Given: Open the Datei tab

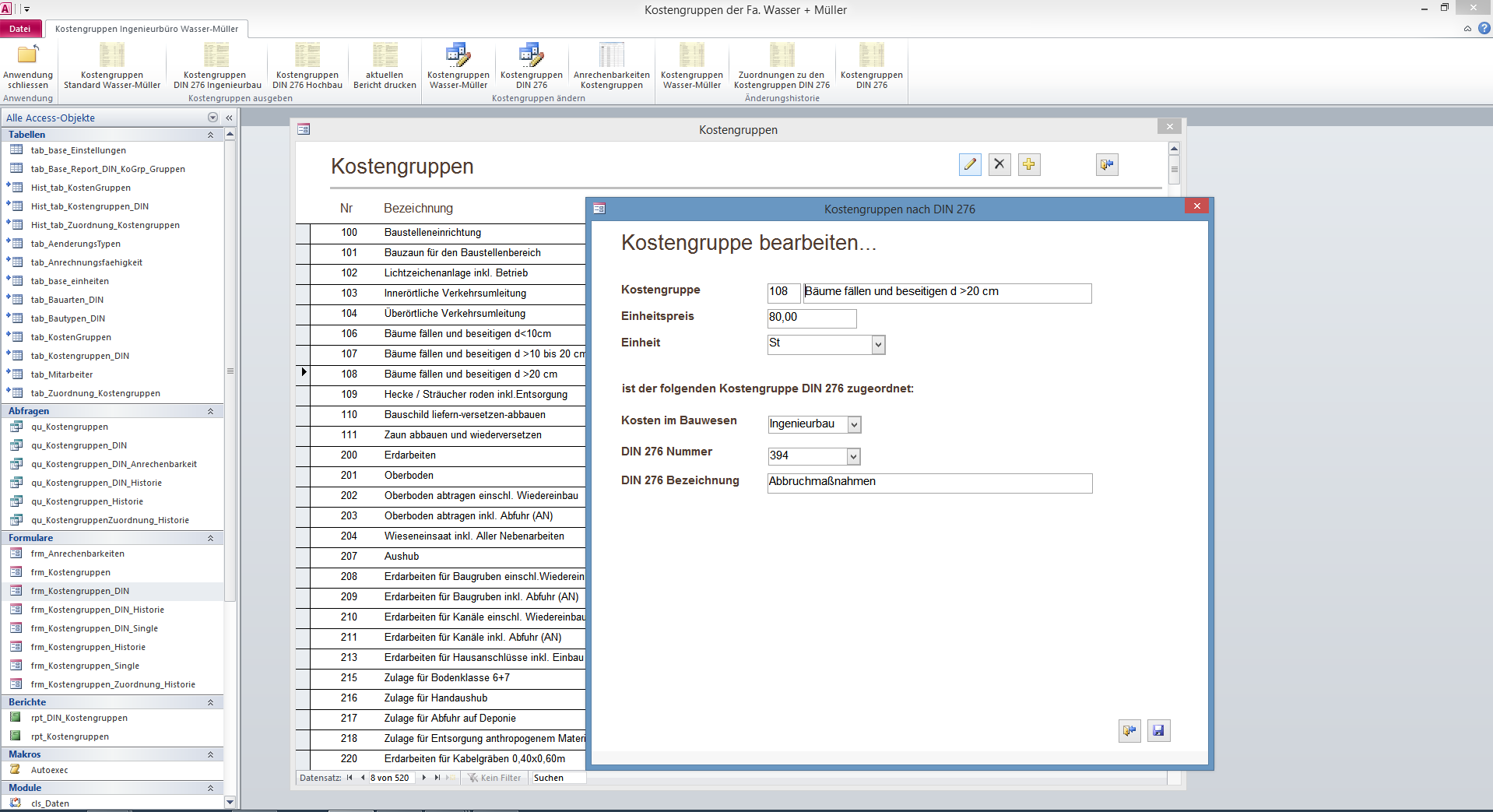Looking at the screenshot, I should (x=20, y=29).
